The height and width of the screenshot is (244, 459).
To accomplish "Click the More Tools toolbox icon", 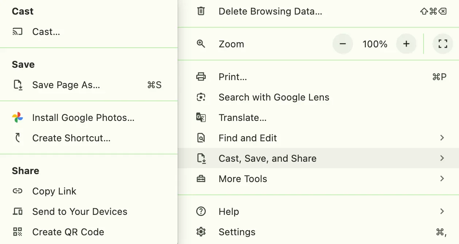I will coord(201,179).
